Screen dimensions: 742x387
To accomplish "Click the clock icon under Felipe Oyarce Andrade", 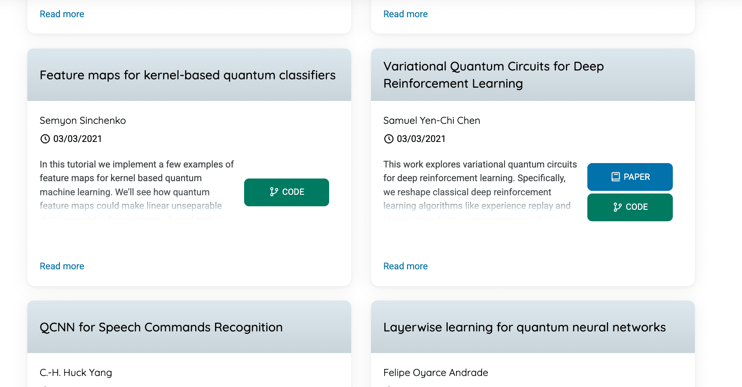I will [x=388, y=386].
